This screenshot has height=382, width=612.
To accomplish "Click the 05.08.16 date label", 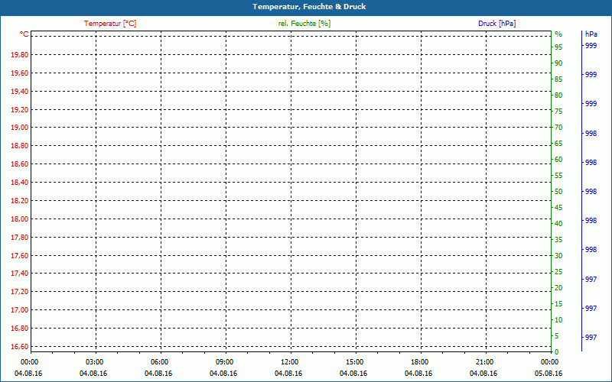I will [x=549, y=373].
